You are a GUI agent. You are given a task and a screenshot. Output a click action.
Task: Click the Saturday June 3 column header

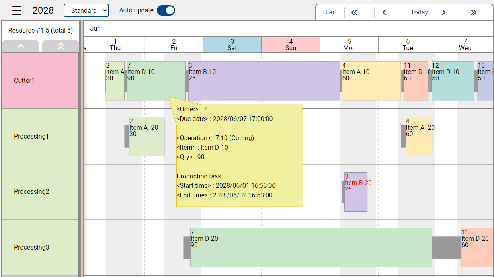(232, 45)
